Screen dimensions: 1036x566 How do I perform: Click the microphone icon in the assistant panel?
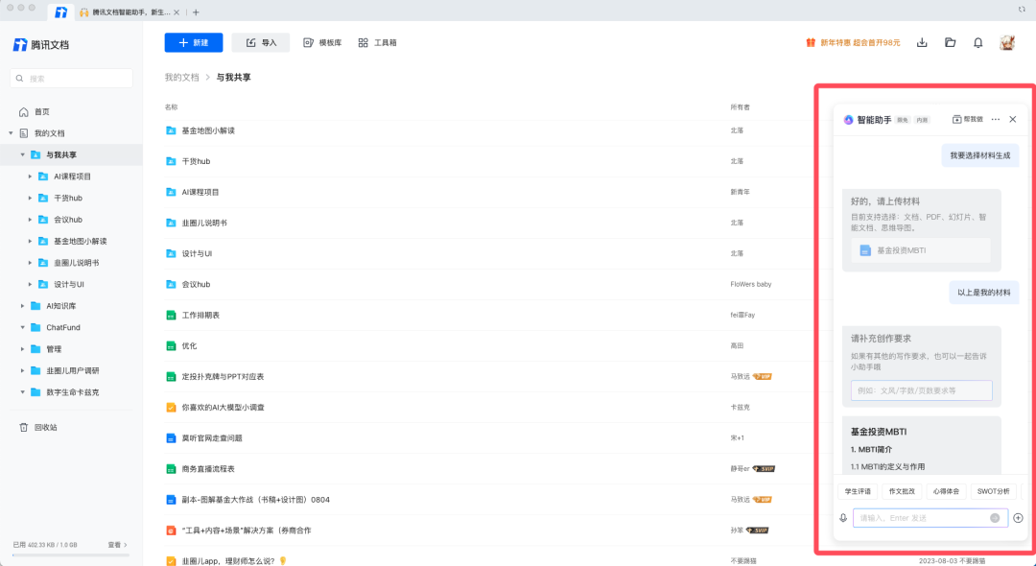(843, 518)
